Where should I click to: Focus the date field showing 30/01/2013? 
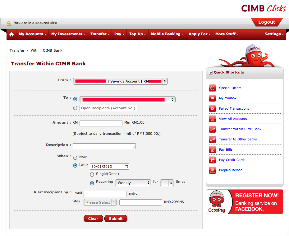pyautogui.click(x=109, y=167)
